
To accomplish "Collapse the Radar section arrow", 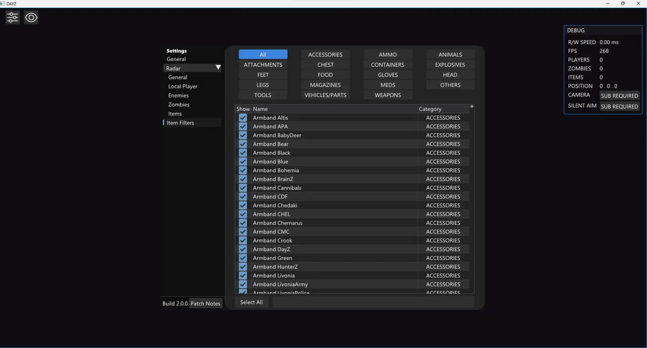I will click(x=218, y=68).
